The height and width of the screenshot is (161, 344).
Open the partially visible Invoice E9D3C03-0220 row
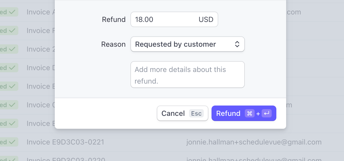tap(65, 159)
